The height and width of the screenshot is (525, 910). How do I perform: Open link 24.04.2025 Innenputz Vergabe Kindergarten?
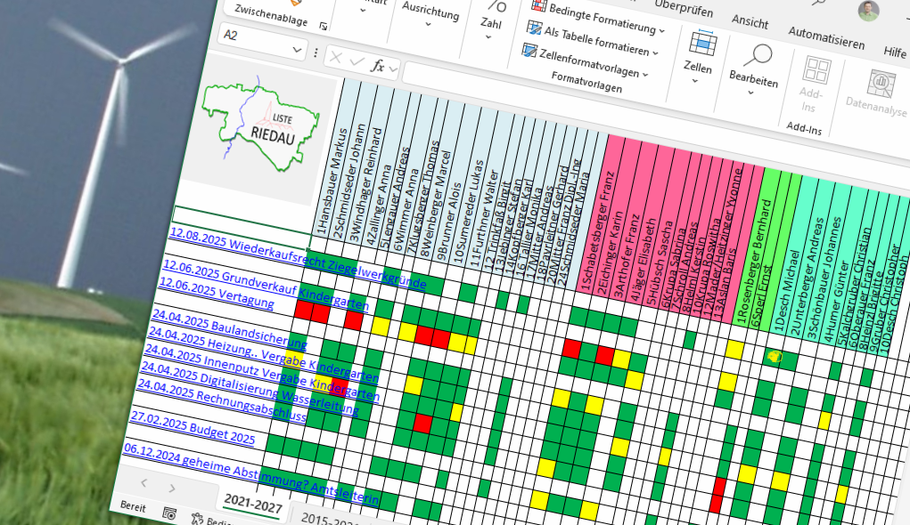(262, 373)
